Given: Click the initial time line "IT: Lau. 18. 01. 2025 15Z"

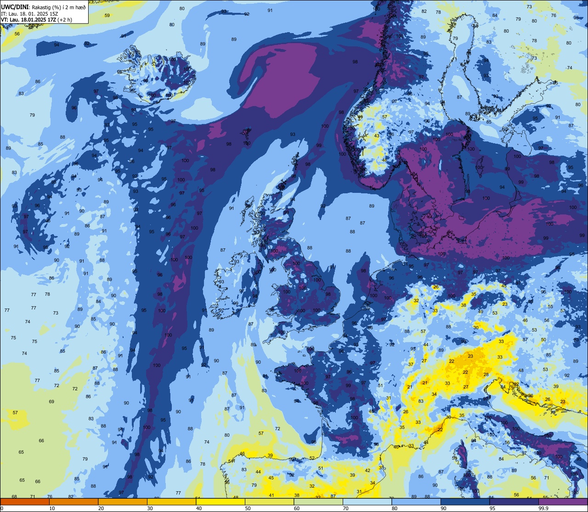Looking at the screenshot, I should [x=29, y=14].
